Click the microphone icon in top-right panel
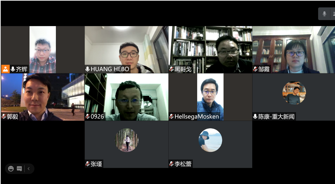This screenshot has height=184, width=335. tap(324, 14)
